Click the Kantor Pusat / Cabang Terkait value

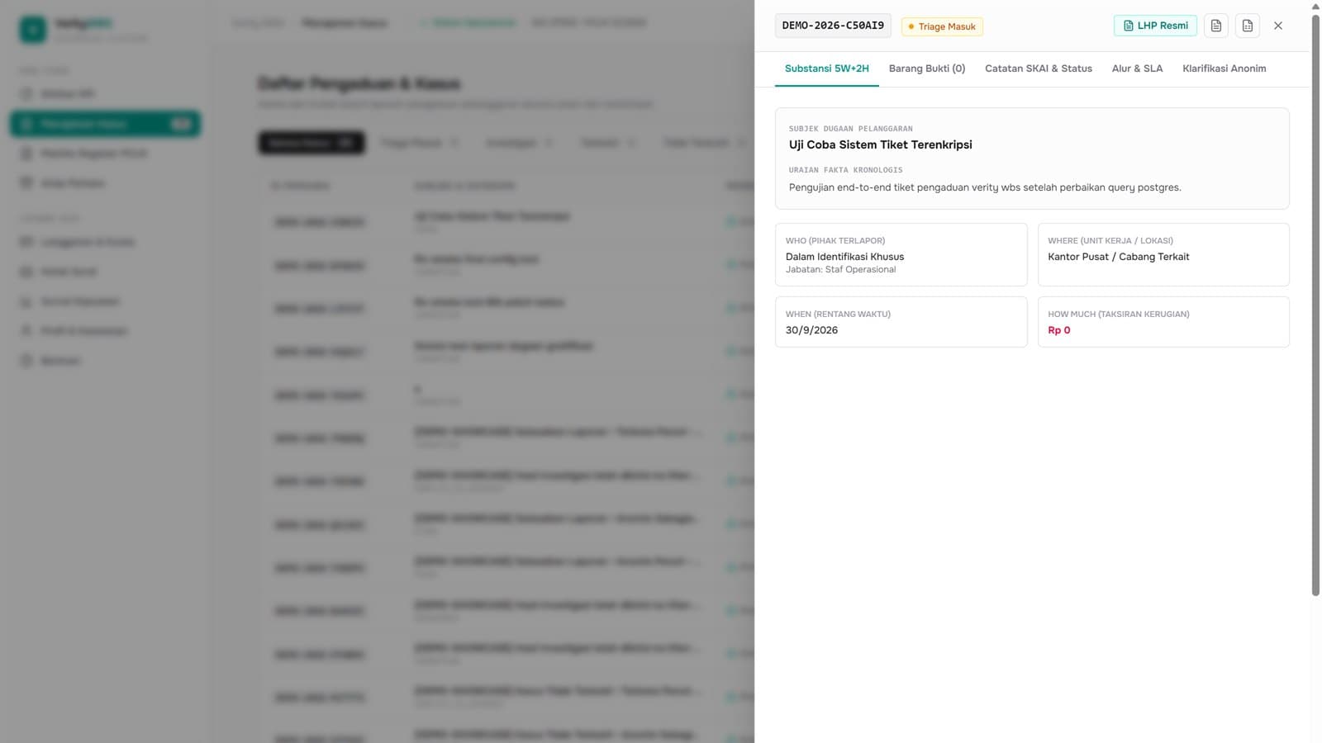click(1119, 257)
